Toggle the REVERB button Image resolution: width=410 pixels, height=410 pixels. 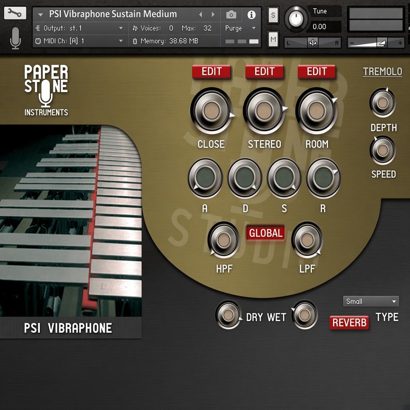pos(349,322)
